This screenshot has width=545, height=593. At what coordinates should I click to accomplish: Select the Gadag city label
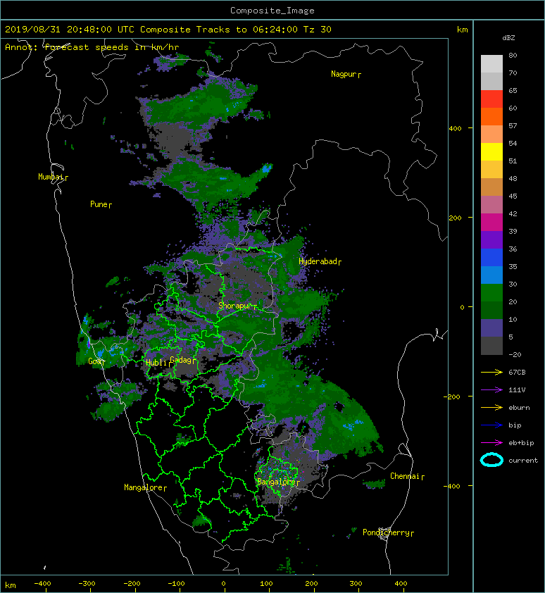(182, 360)
